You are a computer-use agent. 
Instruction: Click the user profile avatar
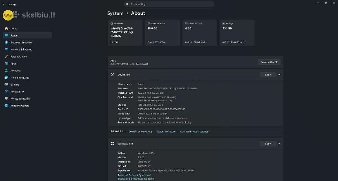click(x=8, y=15)
